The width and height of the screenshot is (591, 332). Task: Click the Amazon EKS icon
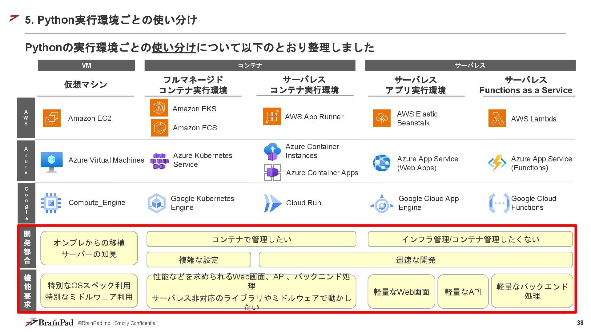pyautogui.click(x=159, y=108)
